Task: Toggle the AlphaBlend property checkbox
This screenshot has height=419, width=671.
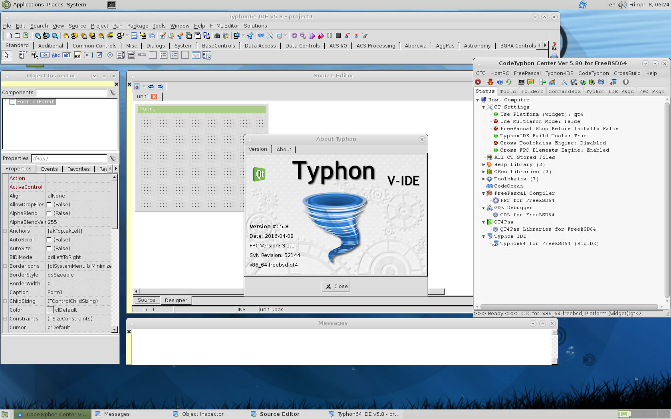Action: click(49, 213)
